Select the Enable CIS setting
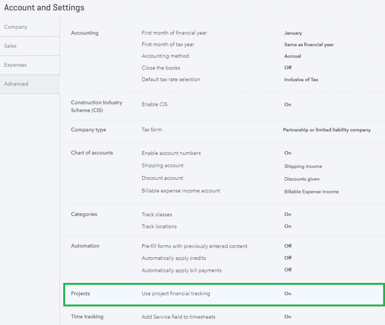385x325 pixels. pos(155,105)
